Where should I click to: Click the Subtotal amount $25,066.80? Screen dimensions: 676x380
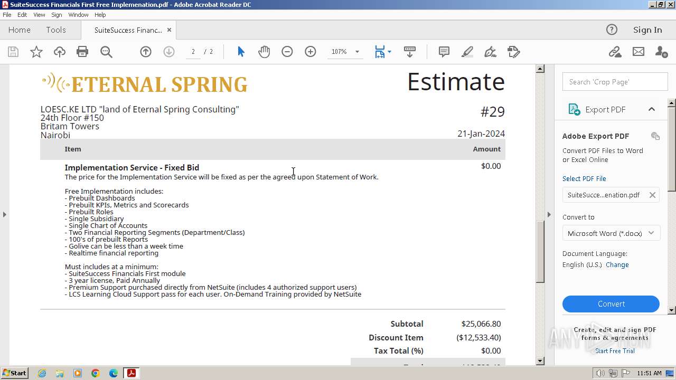(481, 324)
